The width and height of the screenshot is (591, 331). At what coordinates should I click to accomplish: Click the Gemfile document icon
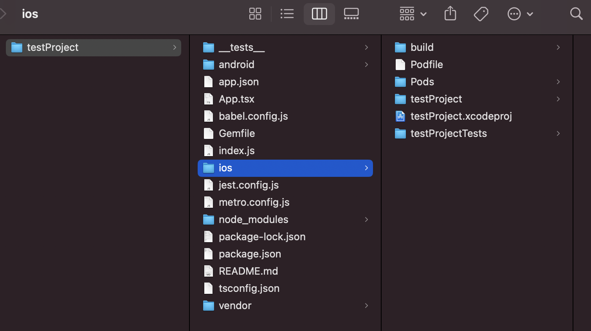(209, 133)
